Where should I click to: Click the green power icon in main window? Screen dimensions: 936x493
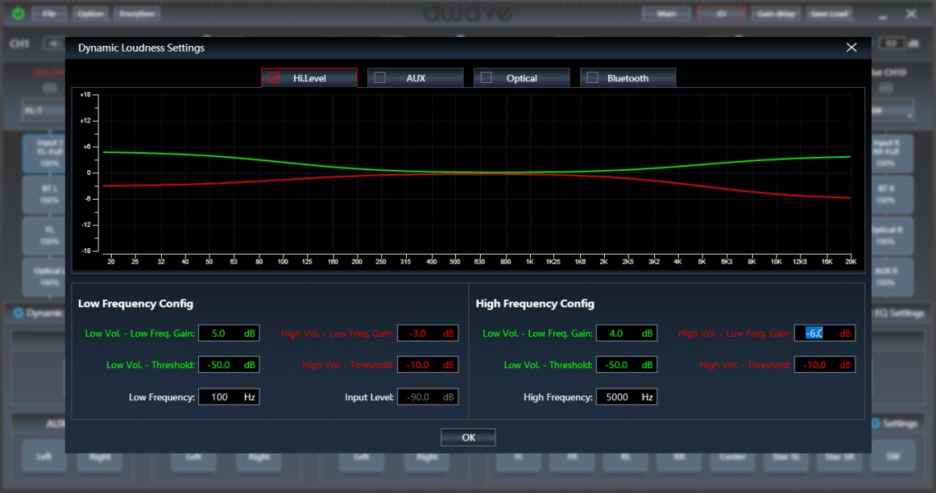point(18,13)
